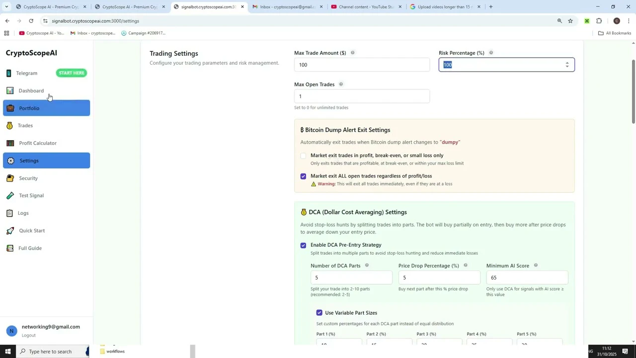Click the Max Trade Amount help icon
This screenshot has height=358, width=636.
pos(353,53)
